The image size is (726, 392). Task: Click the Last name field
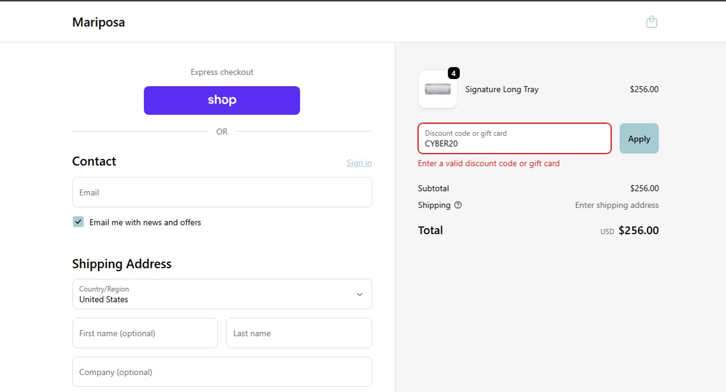(x=299, y=333)
